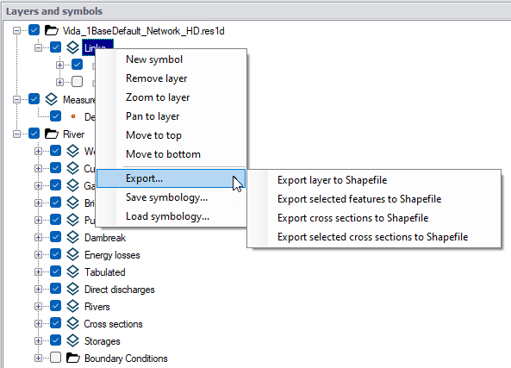Select the Boundary Conditions label
Viewport: 511px width, 368px height.
pyautogui.click(x=126, y=359)
